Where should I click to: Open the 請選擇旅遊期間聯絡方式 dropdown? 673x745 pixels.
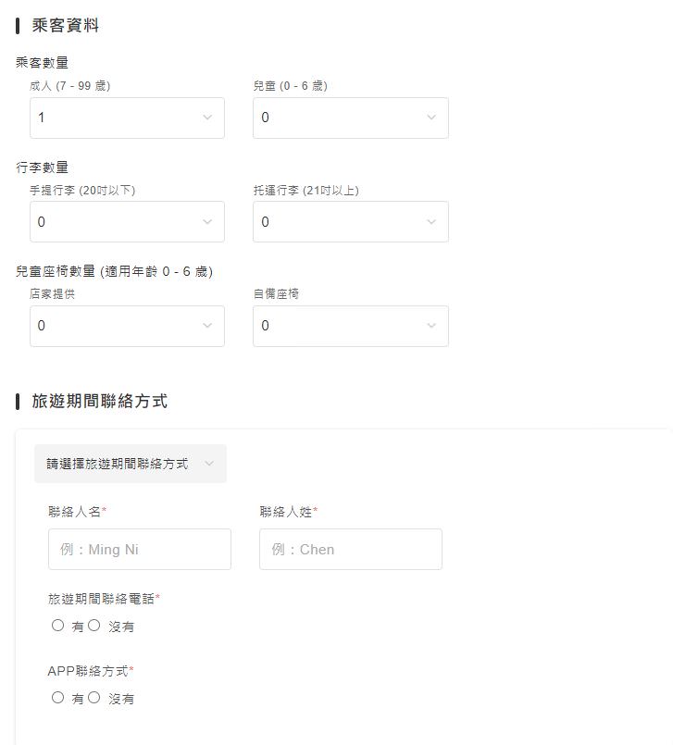coord(130,464)
